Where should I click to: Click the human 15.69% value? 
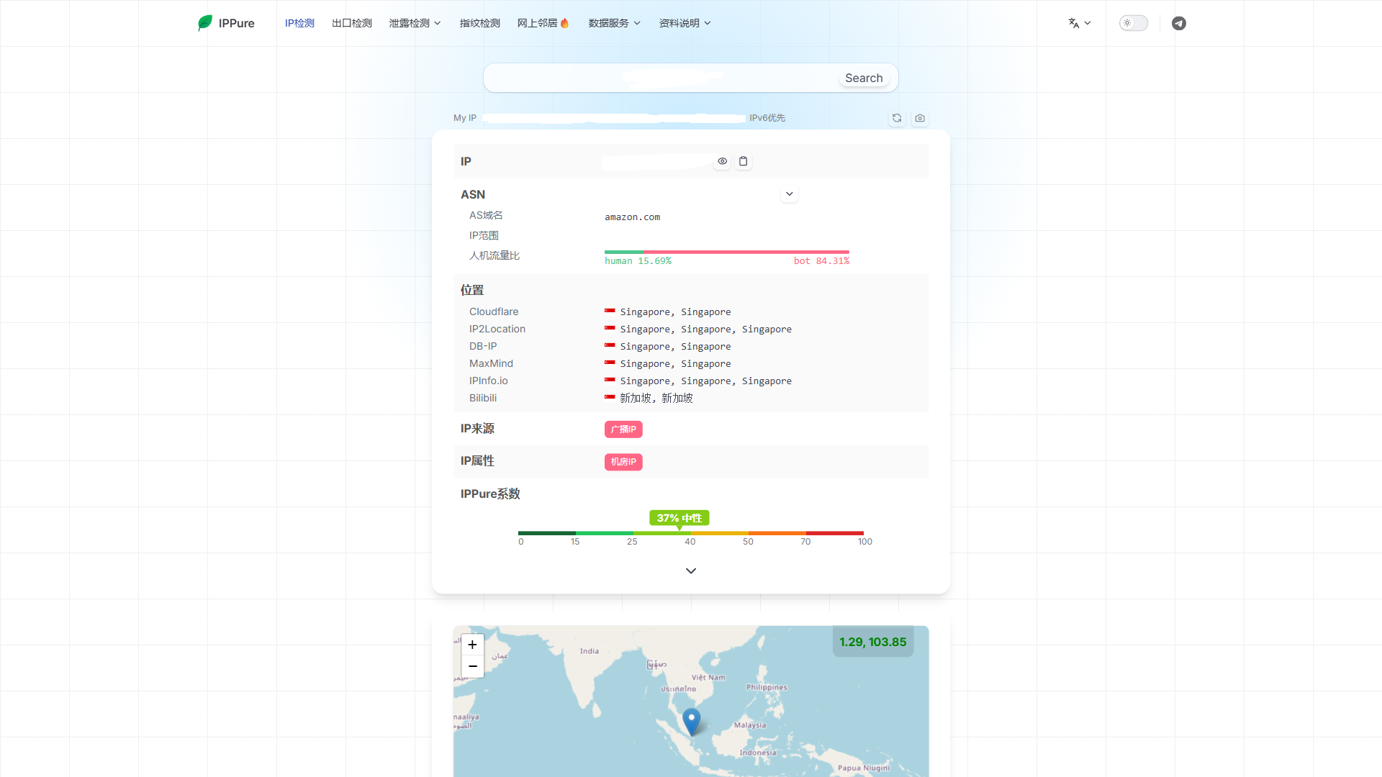638,261
